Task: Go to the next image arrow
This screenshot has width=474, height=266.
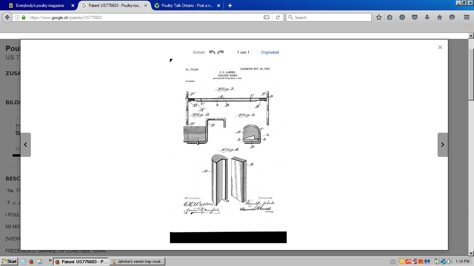Action: 442,145
